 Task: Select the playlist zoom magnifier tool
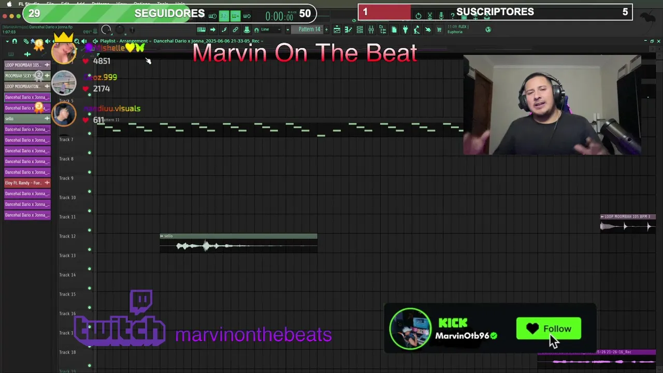point(77,41)
